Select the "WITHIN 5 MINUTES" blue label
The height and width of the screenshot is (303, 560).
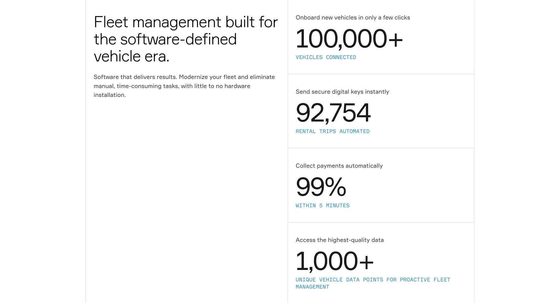coord(322,206)
